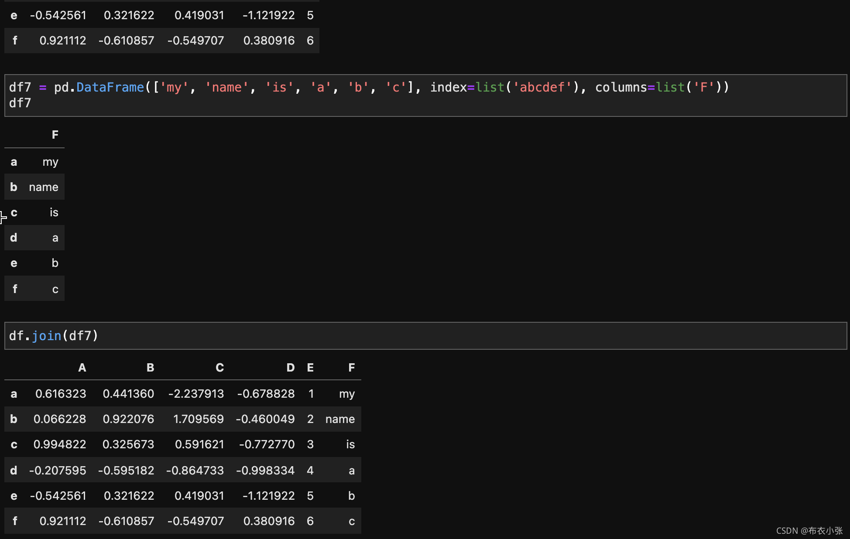The height and width of the screenshot is (539, 850).
Task: Click the column header A in joined table
Action: point(82,368)
